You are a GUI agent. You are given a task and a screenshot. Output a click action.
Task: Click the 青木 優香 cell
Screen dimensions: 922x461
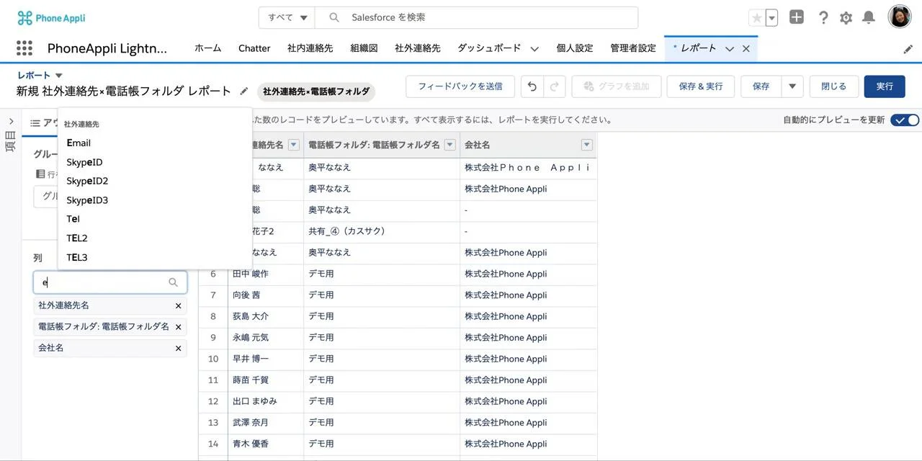click(266, 444)
